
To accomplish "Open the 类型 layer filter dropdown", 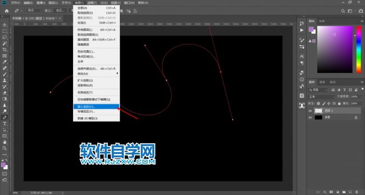I will [x=318, y=90].
